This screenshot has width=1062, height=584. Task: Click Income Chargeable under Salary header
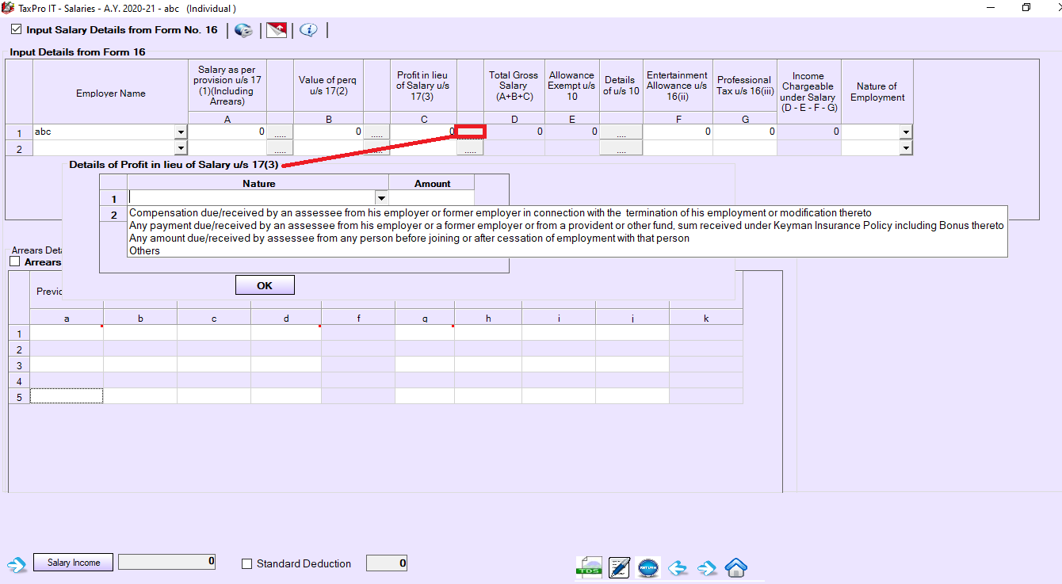tap(808, 92)
